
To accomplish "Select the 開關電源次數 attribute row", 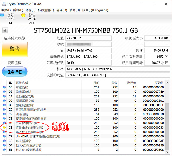I will pyautogui.click(x=83, y=101).
